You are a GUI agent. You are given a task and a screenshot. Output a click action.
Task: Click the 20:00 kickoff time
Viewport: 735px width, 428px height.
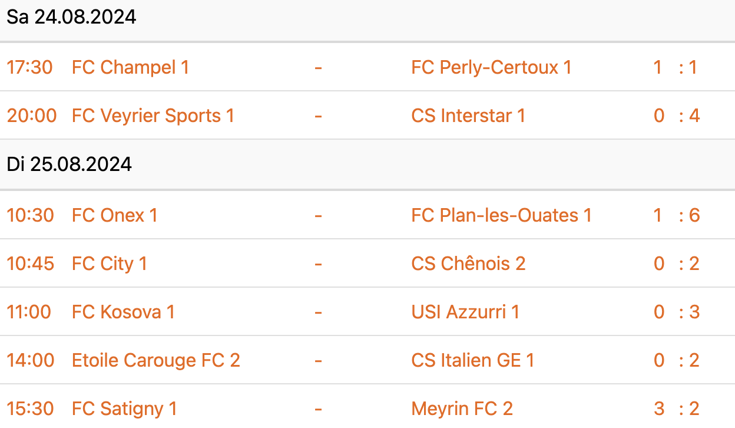pos(32,116)
